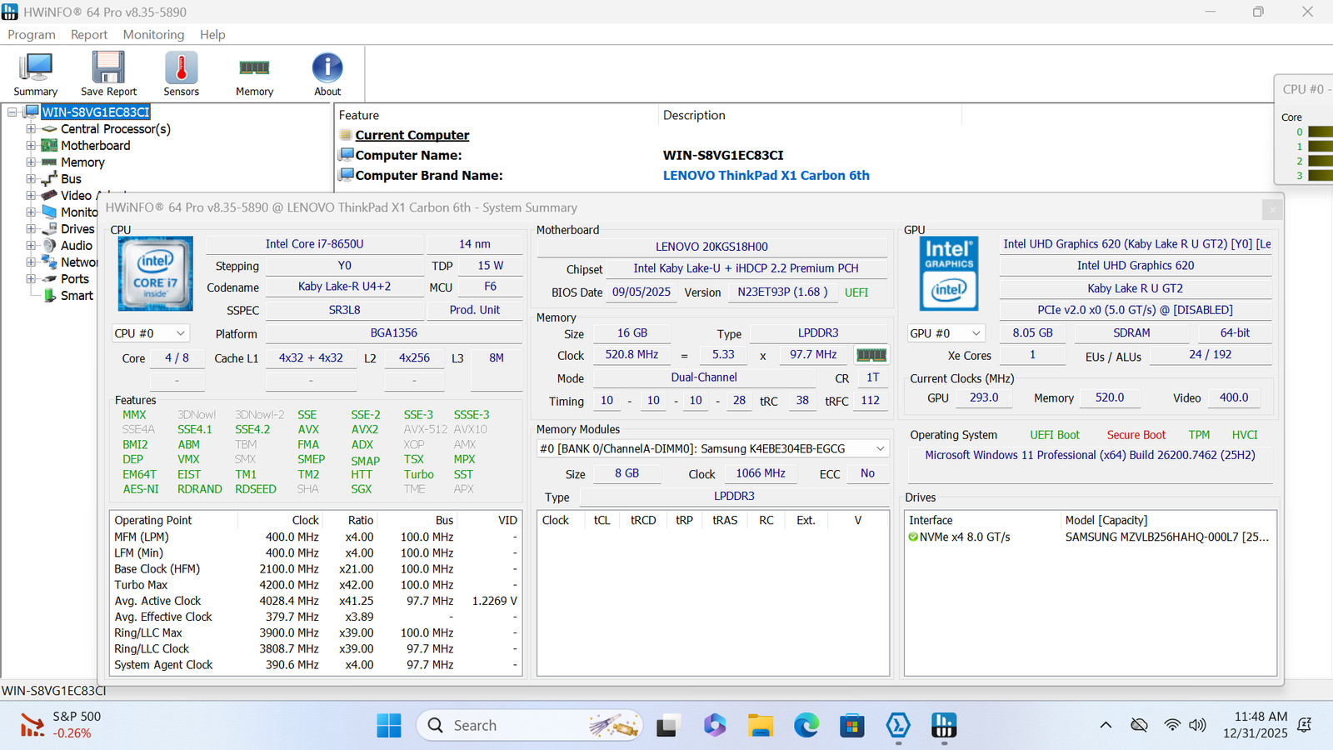The image size is (1333, 750).
Task: Click the LENOVO 20KGS18H00 motherboard name
Action: (x=711, y=247)
